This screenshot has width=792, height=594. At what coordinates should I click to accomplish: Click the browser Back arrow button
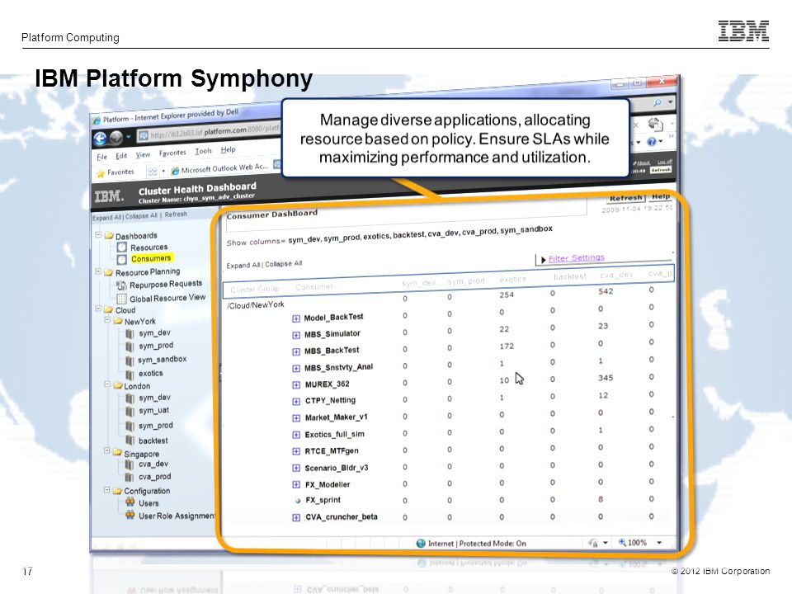point(101,139)
